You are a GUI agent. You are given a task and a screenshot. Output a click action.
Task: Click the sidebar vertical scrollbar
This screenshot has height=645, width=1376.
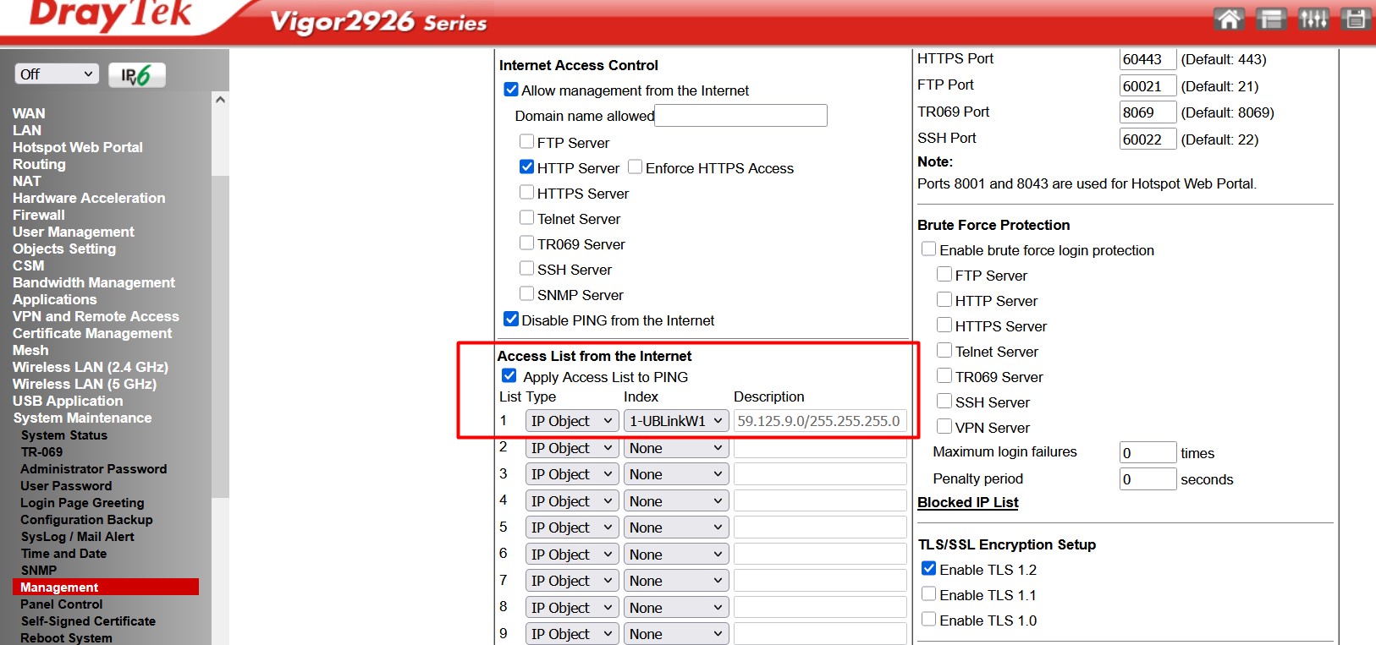point(220,338)
